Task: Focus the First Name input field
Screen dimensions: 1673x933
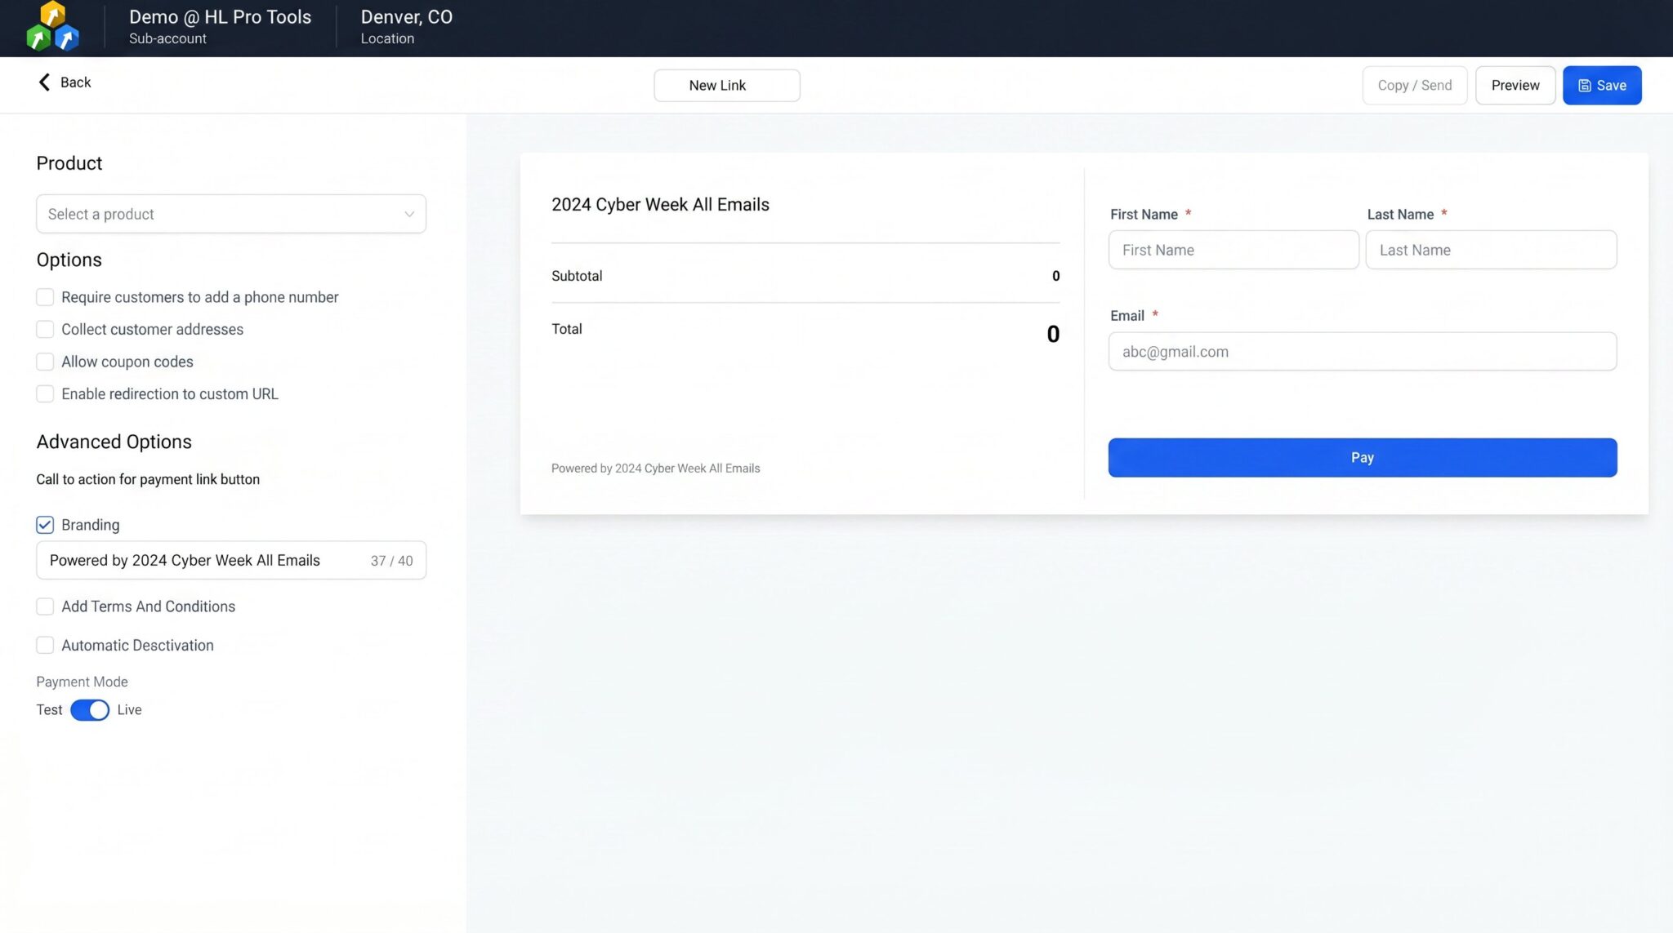Action: 1234,250
